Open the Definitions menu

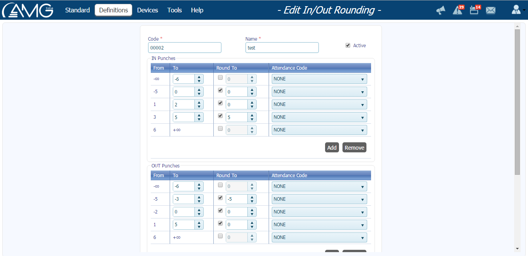113,10
